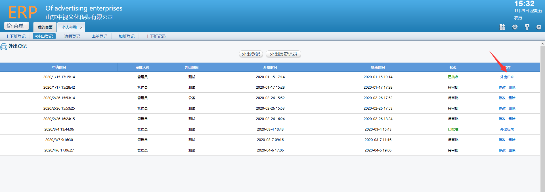Click 删除 for the 2020/1/17 15:28:42 row
The height and width of the screenshot is (192, 545).
(512, 88)
